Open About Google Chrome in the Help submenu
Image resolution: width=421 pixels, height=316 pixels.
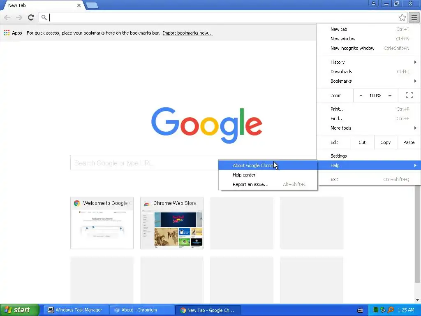268,165
